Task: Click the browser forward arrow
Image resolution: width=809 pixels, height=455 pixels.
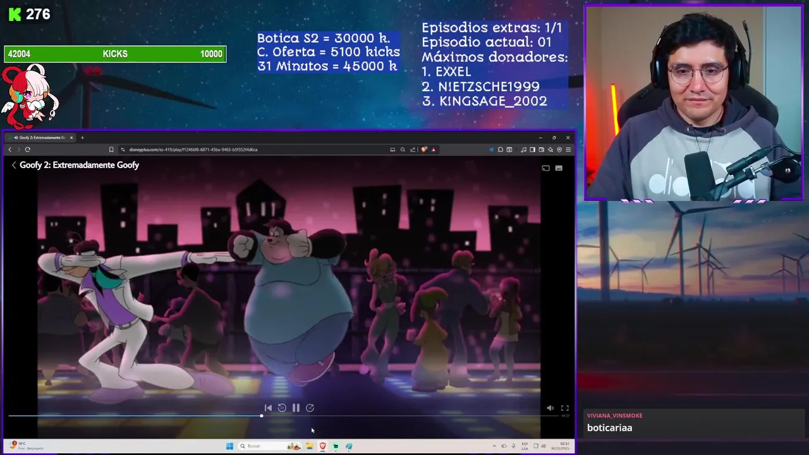Action: tap(18, 150)
